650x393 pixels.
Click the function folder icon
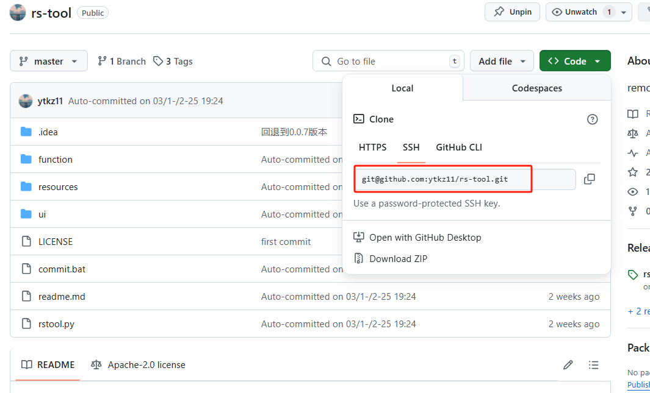coord(26,159)
